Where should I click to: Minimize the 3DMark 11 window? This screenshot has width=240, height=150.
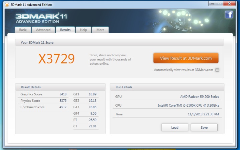click(212, 4)
